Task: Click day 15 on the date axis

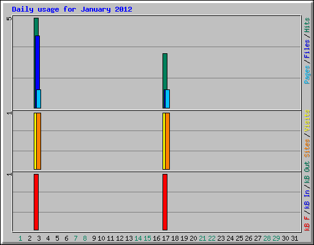Action: (x=147, y=238)
